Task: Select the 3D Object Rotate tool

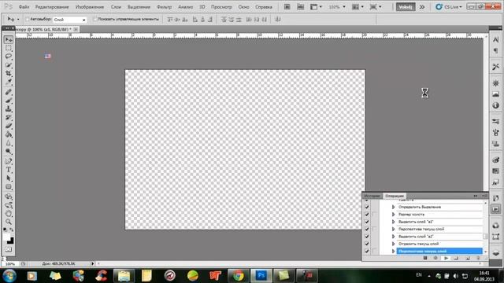Action: 9,197
